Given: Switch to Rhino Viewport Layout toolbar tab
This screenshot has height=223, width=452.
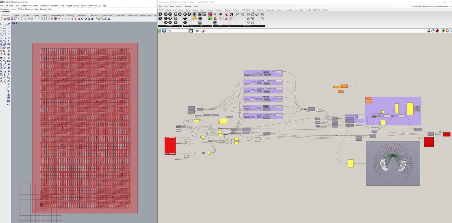Looking at the screenshot, I should 57,16.
